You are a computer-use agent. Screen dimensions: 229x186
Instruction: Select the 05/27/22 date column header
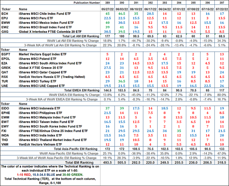coord(108,9)
